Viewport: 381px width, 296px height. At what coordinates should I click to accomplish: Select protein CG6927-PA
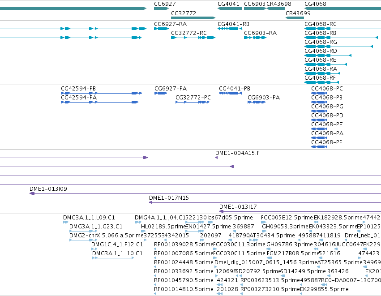tap(171, 89)
